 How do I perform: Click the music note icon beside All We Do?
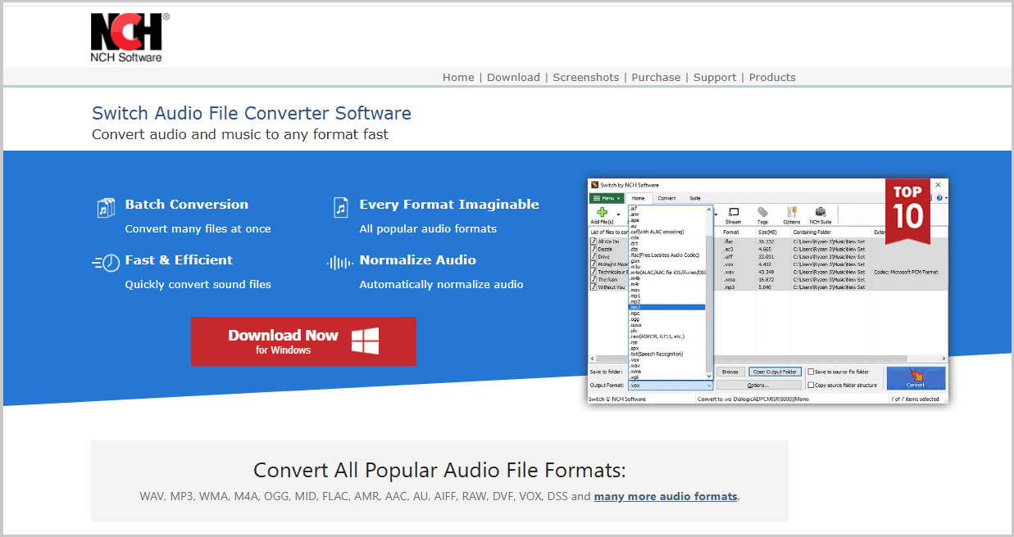[593, 241]
